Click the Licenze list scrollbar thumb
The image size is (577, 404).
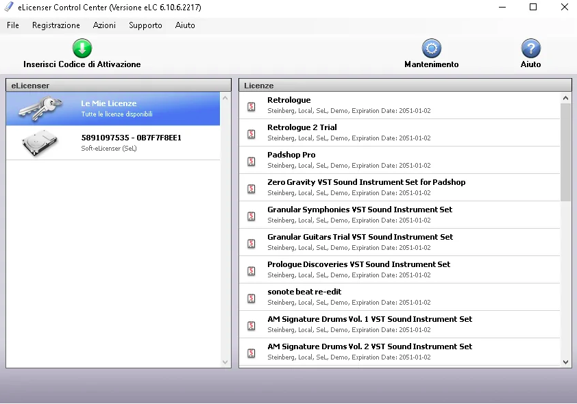pyautogui.click(x=565, y=152)
